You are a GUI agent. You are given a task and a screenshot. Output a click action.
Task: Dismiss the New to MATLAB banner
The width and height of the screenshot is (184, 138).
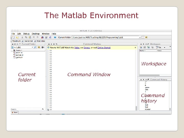tap(135, 48)
